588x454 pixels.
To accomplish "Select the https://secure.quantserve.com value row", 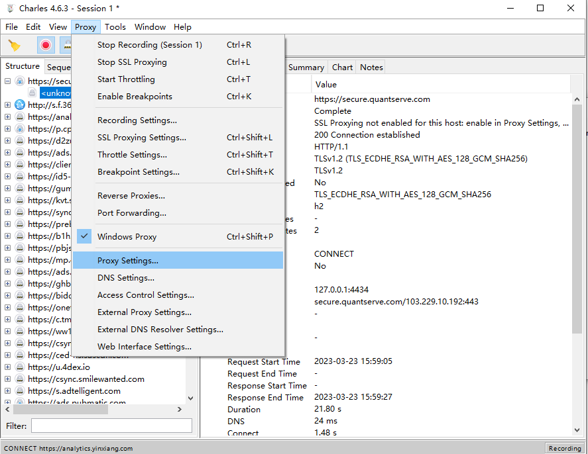I will pos(372,99).
